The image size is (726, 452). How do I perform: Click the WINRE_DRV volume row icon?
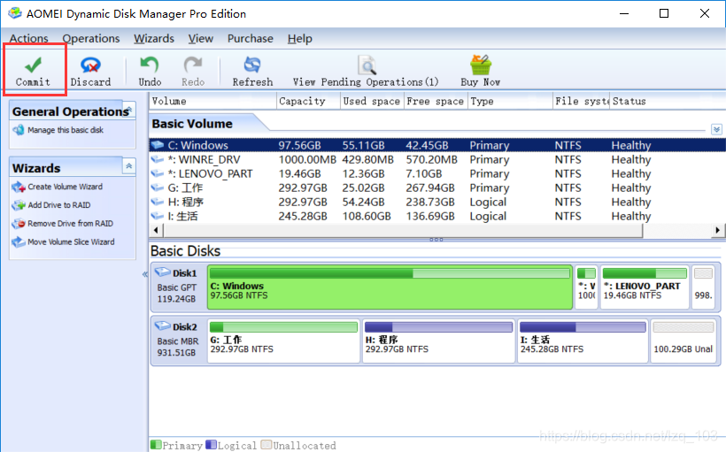[158, 159]
